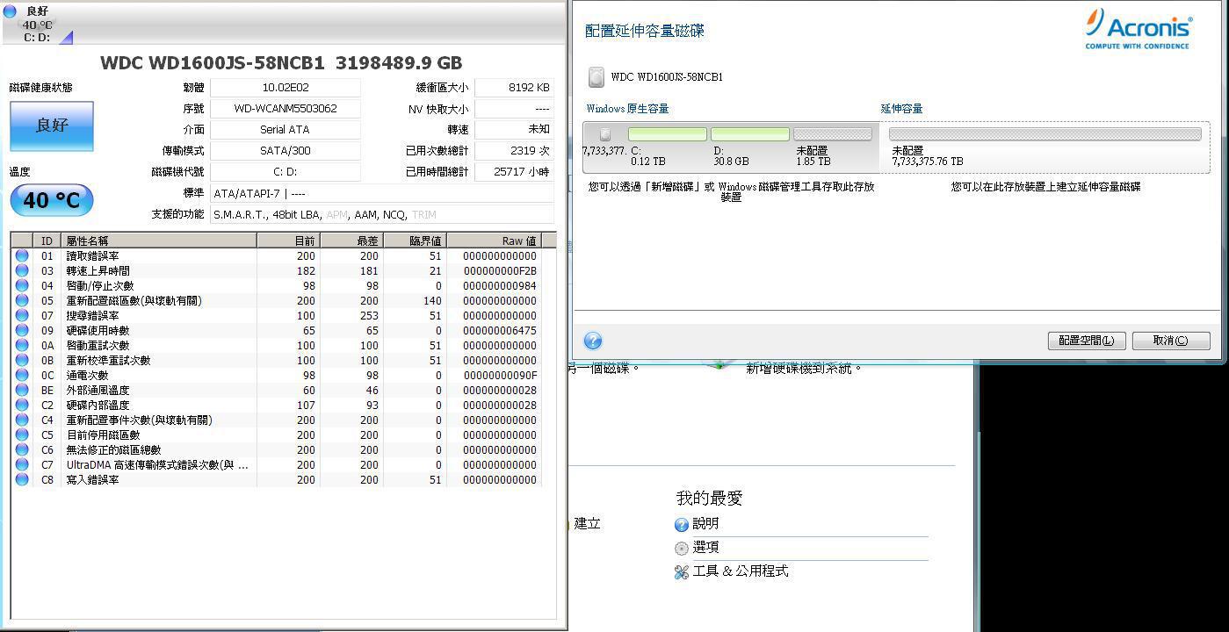The height and width of the screenshot is (632, 1229).
Task: Click the serial number field WD-WCANM5503062
Action: point(286,109)
